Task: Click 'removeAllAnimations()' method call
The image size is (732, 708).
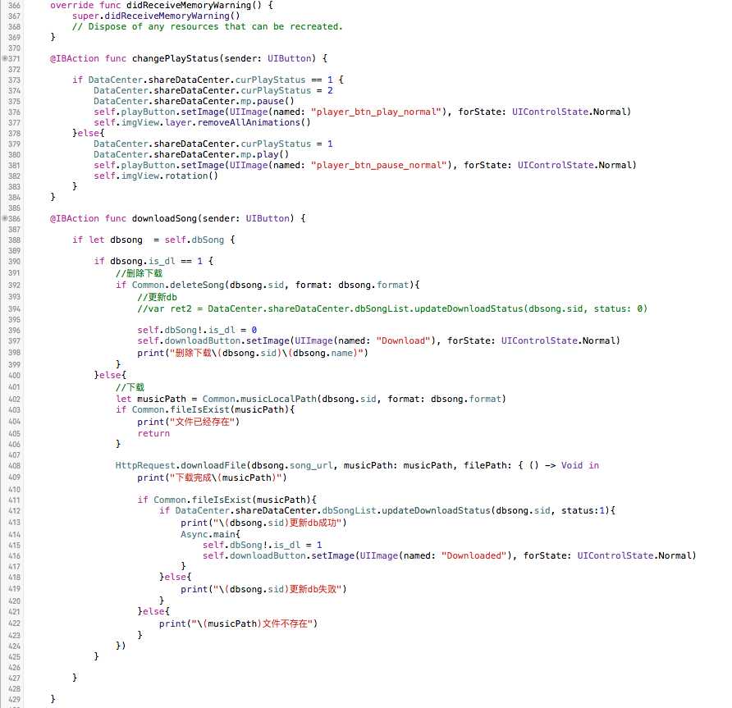Action: (x=254, y=123)
